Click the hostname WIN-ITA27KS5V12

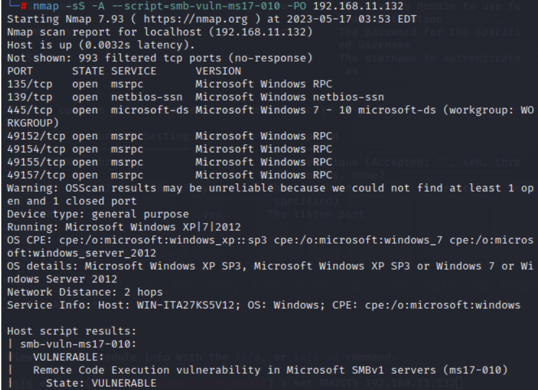[185, 305]
